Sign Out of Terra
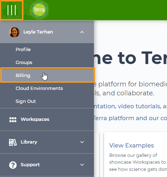The height and width of the screenshot is (177, 167). pyautogui.click(x=26, y=101)
